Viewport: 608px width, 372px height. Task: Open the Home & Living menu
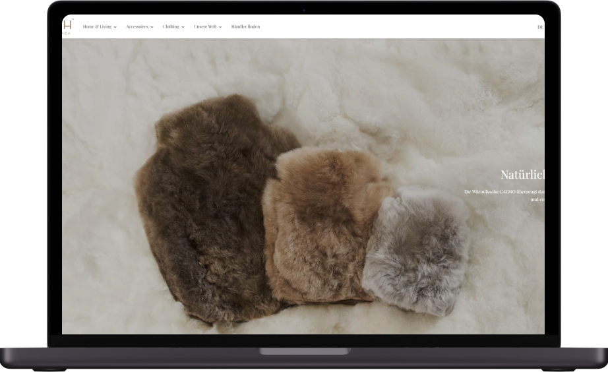(x=97, y=27)
